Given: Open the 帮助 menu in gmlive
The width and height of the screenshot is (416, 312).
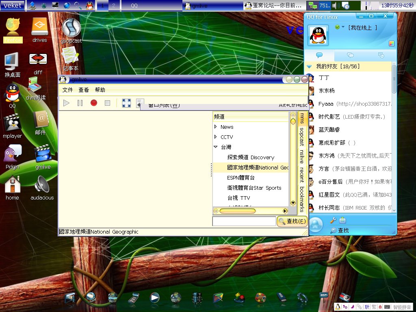Looking at the screenshot, I should pos(100,90).
